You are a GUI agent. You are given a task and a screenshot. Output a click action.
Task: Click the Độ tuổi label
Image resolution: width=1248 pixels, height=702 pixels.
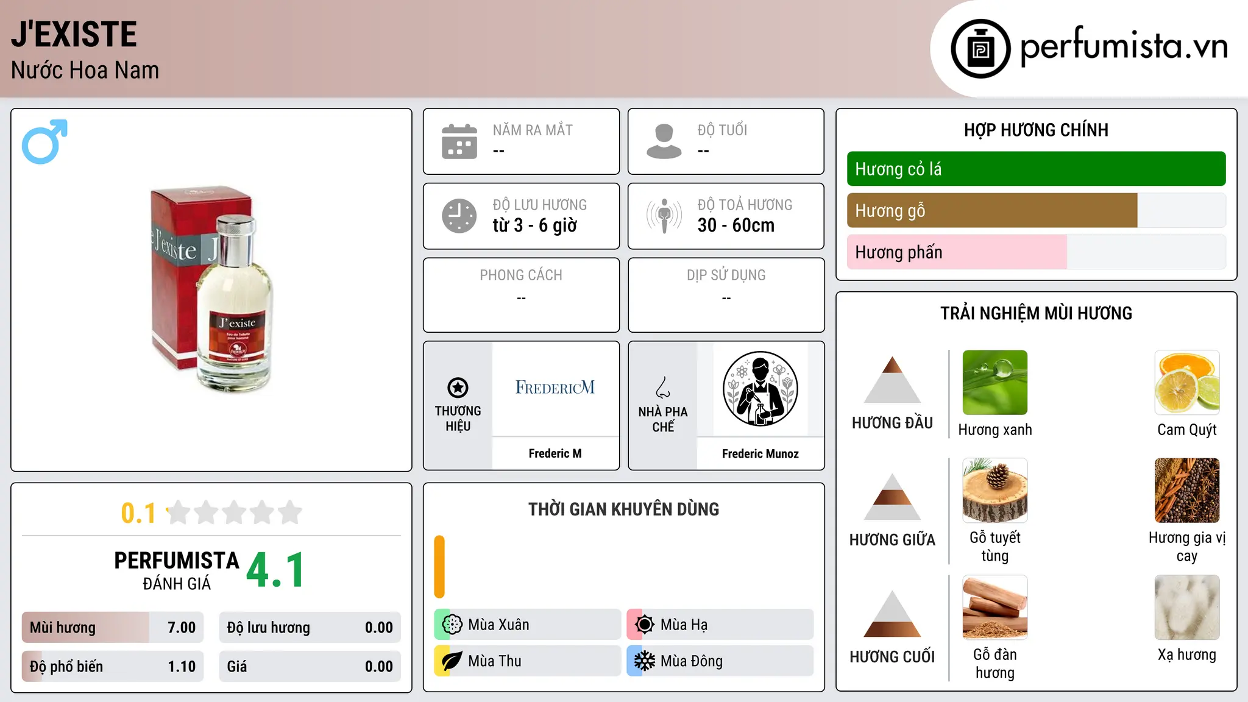click(722, 130)
